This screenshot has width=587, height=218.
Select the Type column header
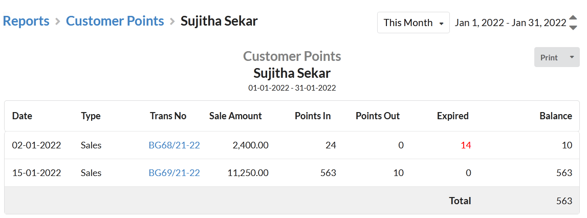(91, 116)
